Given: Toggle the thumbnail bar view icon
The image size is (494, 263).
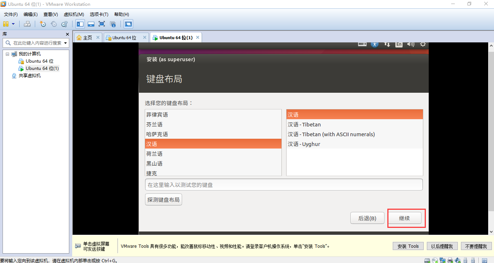Looking at the screenshot, I should [91, 24].
